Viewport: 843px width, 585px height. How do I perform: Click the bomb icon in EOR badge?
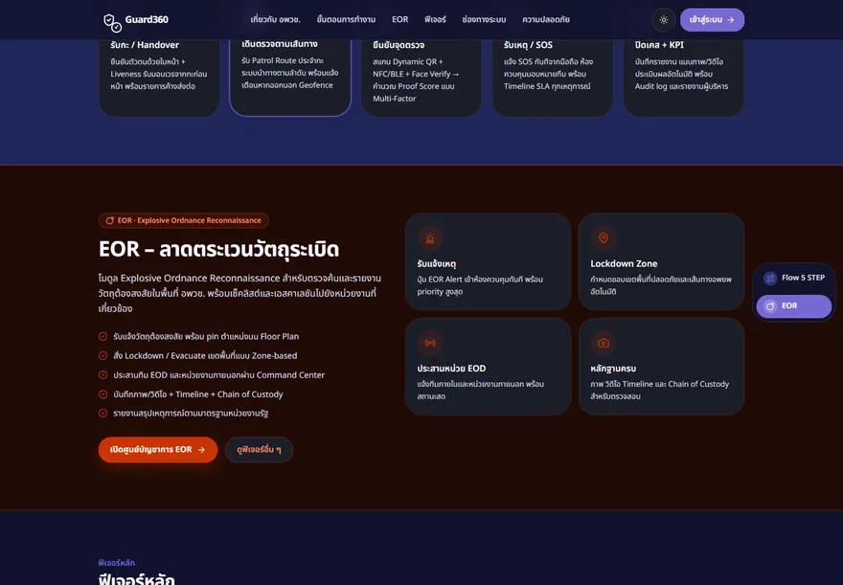[x=109, y=221]
